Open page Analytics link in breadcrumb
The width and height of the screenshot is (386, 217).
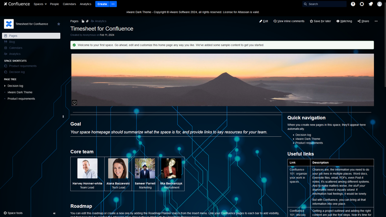pos(99,21)
